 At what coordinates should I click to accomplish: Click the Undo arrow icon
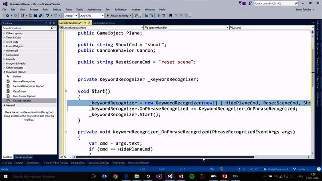click(47, 16)
